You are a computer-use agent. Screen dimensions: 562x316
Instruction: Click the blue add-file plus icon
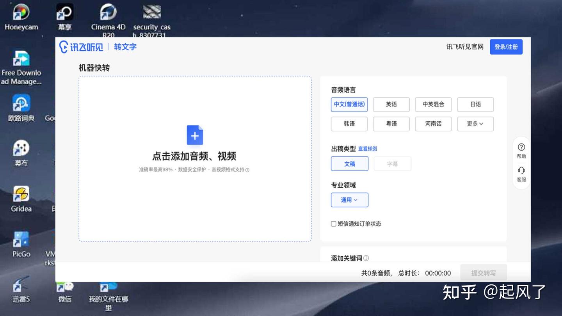click(195, 135)
